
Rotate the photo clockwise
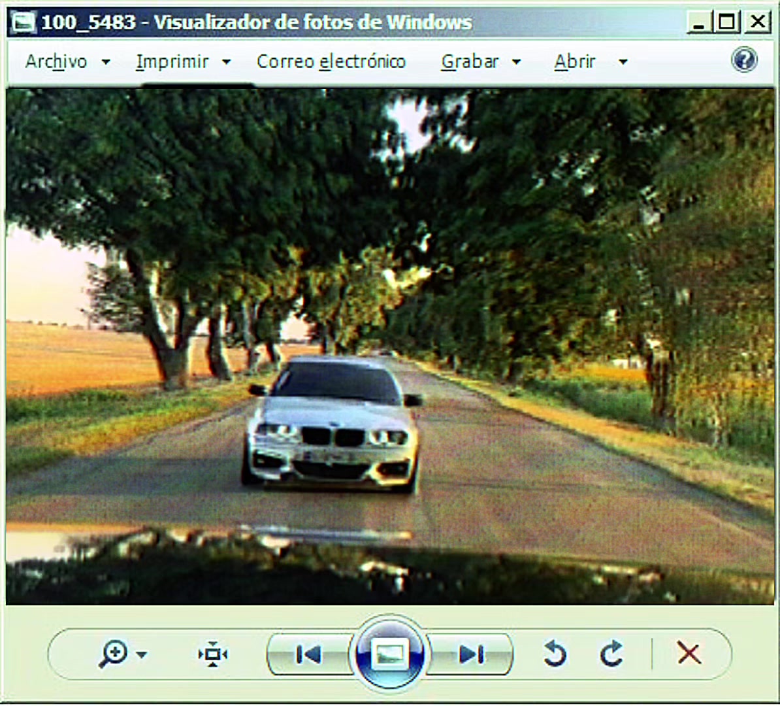pyautogui.click(x=611, y=653)
